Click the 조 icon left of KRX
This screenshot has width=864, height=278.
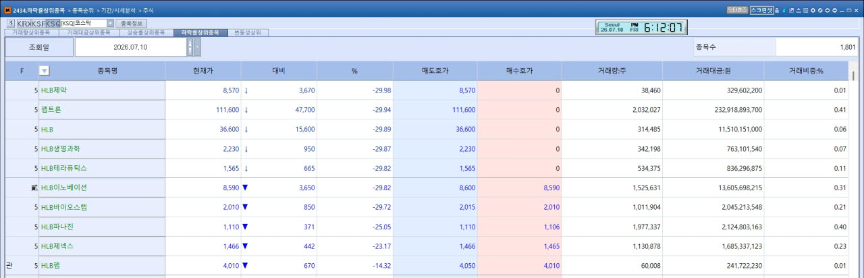11,23
